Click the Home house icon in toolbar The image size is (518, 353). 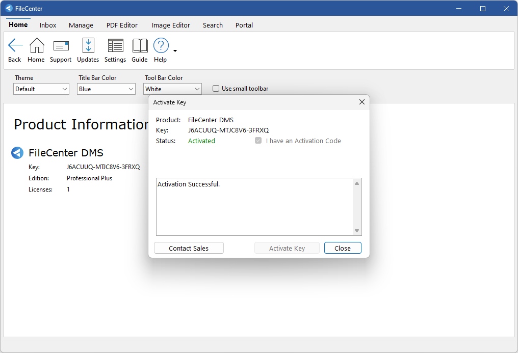[x=37, y=45]
